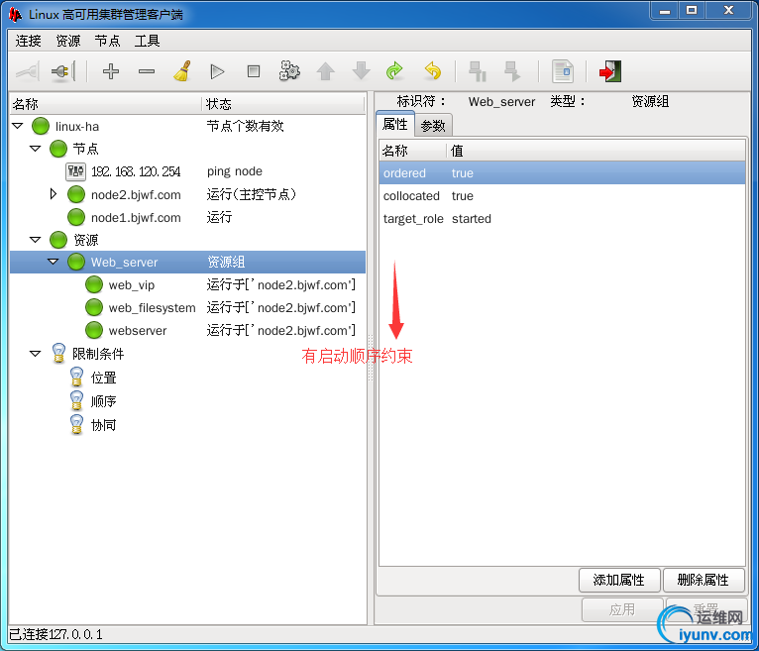The height and width of the screenshot is (651, 759).
Task: Click the red arrow exit door icon
Action: (610, 71)
